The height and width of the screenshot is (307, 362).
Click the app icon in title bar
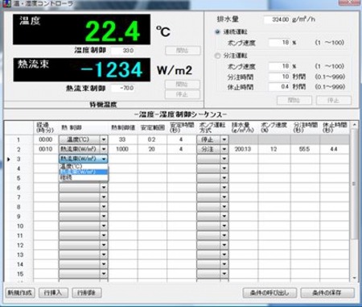pyautogui.click(x=6, y=4)
